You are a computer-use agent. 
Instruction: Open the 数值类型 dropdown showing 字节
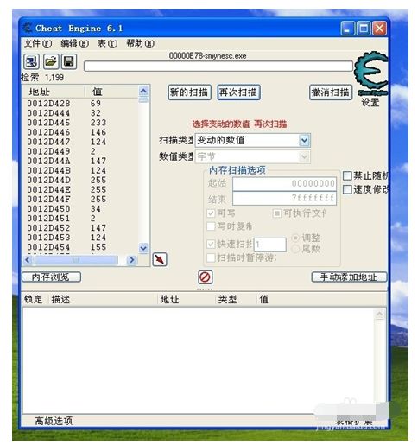pos(253,156)
